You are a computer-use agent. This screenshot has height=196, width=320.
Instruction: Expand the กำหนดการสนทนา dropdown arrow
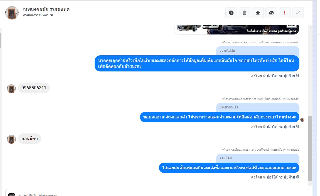(x=52, y=15)
